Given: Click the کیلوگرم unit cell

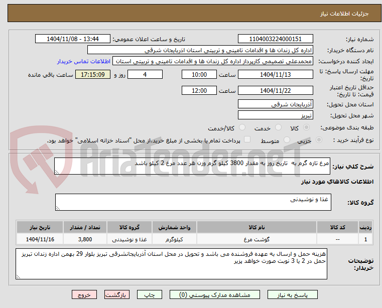Looking at the screenshot, I should [174, 239].
